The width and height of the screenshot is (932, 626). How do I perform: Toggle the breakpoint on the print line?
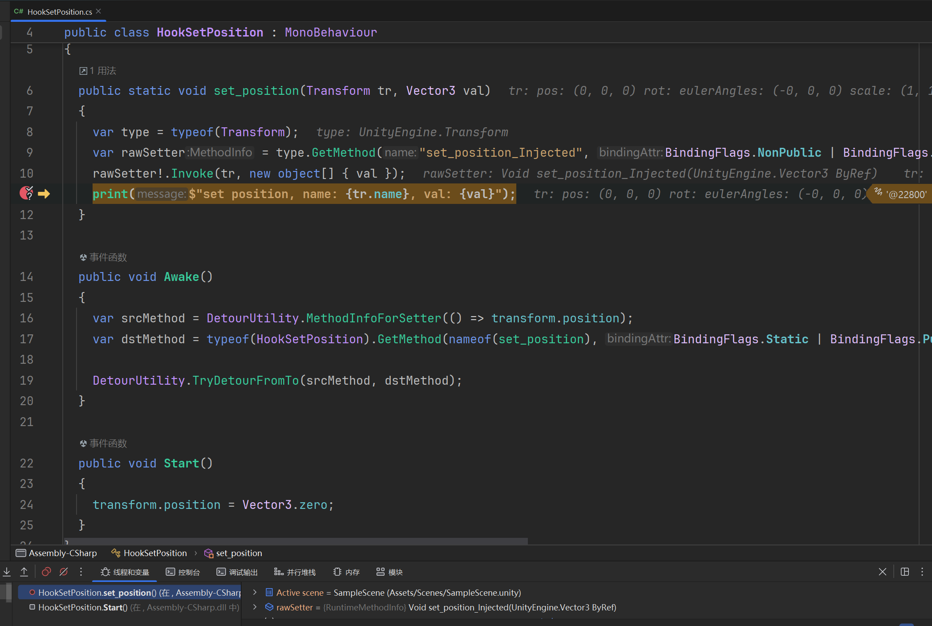coord(27,193)
